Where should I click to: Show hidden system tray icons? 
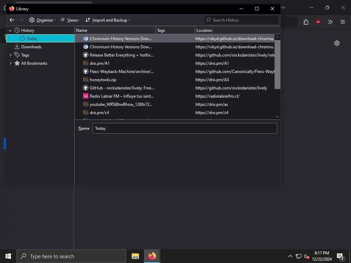(x=290, y=256)
